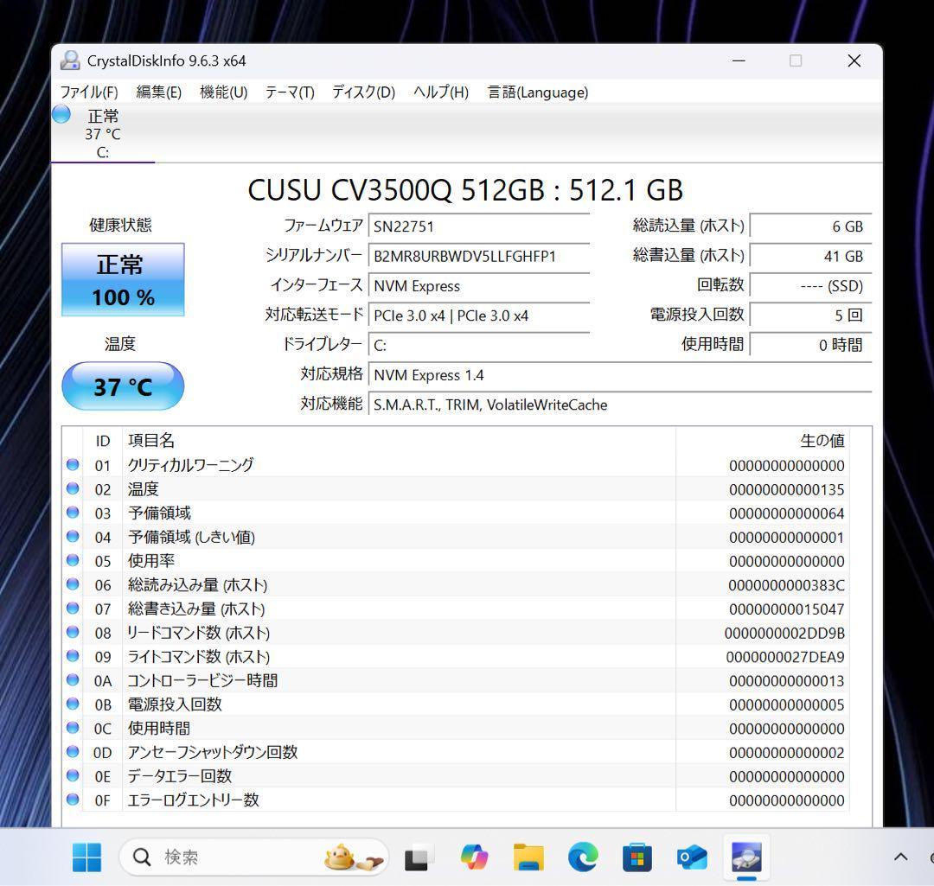Click the power on count value 5 回
934x886 pixels.
(x=810, y=316)
